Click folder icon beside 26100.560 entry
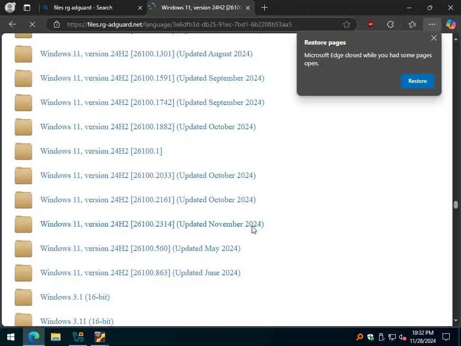The height and width of the screenshot is (346, 461). 23,248
